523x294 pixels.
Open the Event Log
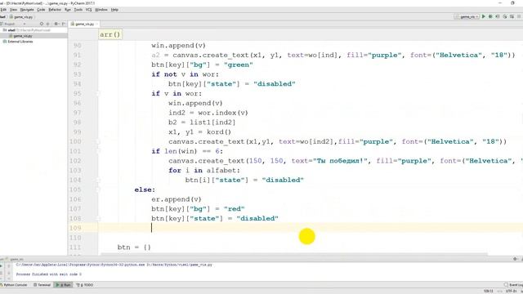(x=514, y=285)
